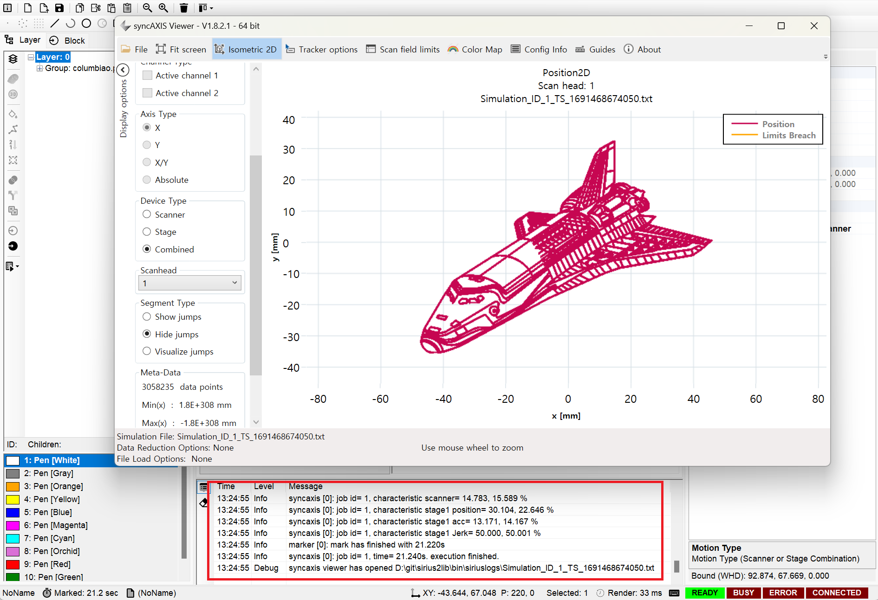Select the Scanner device type radio button
This screenshot has height=600, width=878.
(147, 214)
